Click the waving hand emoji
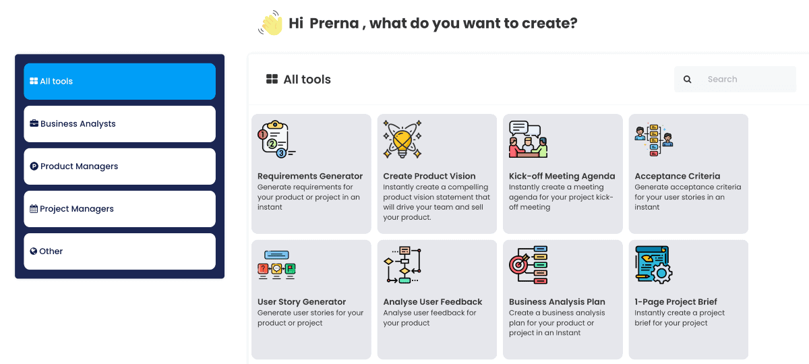 (270, 24)
